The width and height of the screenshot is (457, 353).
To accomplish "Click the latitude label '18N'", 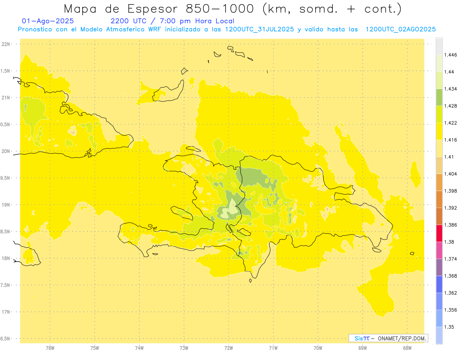I will (5, 258).
